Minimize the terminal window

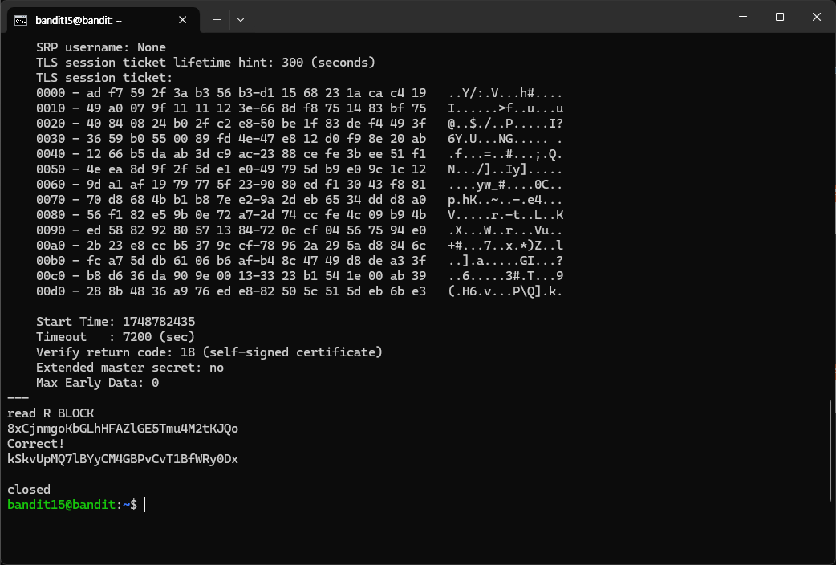pyautogui.click(x=743, y=17)
